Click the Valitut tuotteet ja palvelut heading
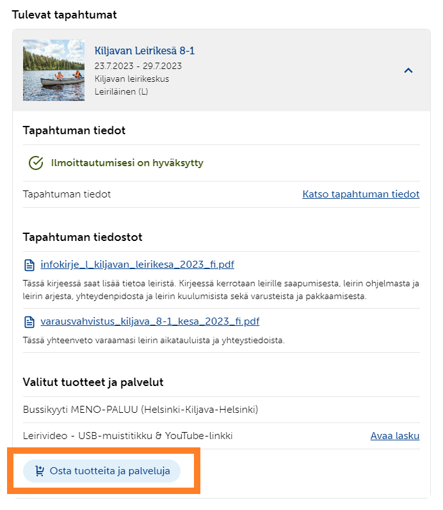 coord(93,382)
